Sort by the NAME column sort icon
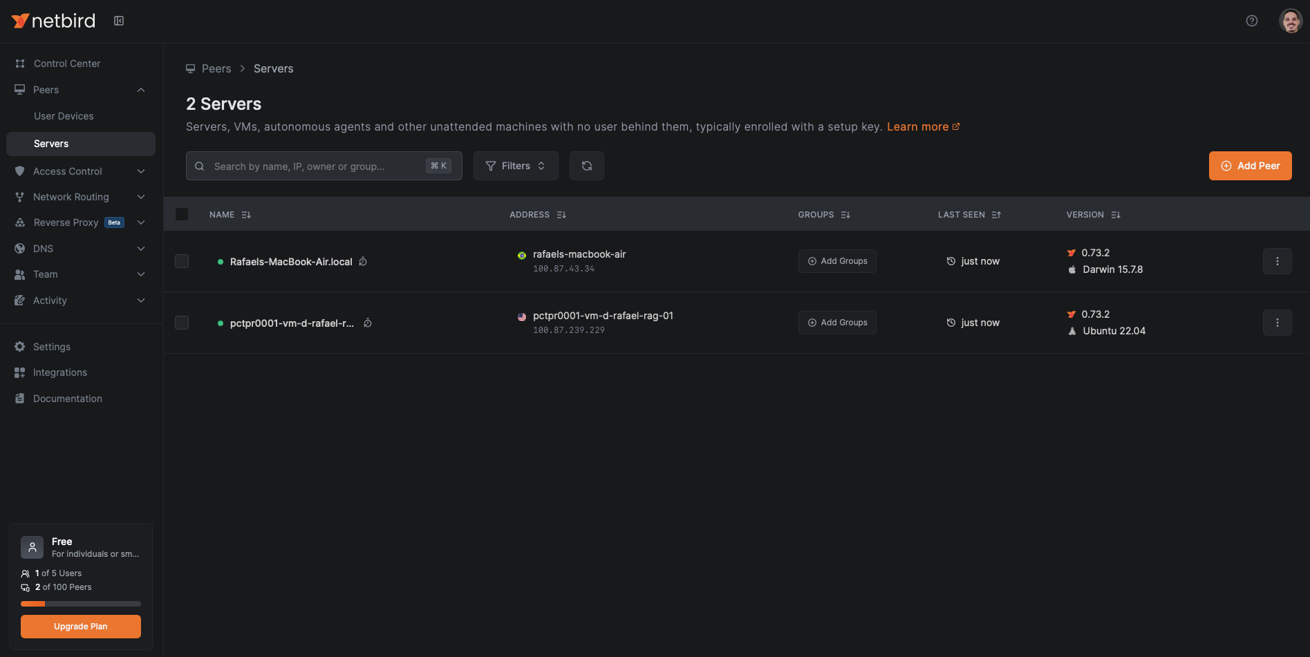1310x657 pixels. click(246, 215)
